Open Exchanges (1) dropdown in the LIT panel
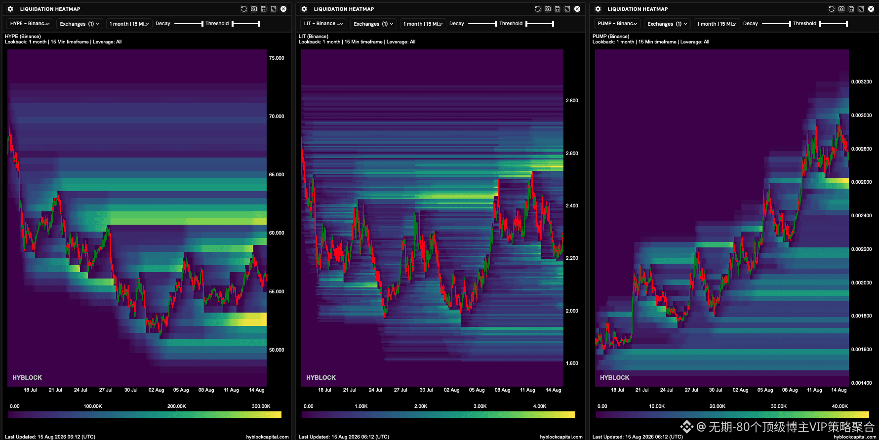Screen dimensions: 879x440 point(373,24)
